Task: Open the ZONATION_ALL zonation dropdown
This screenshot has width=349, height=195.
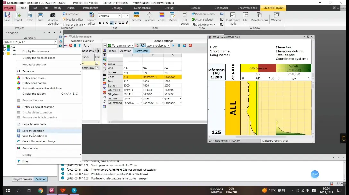Action: coord(55,42)
